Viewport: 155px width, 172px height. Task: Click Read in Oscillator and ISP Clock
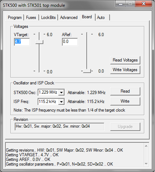pos(125,91)
